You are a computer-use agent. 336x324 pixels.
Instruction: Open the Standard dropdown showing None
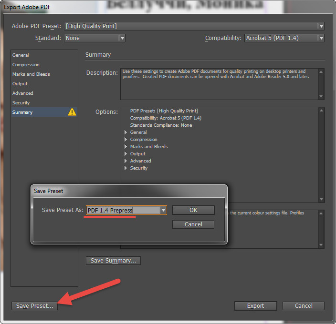94,38
